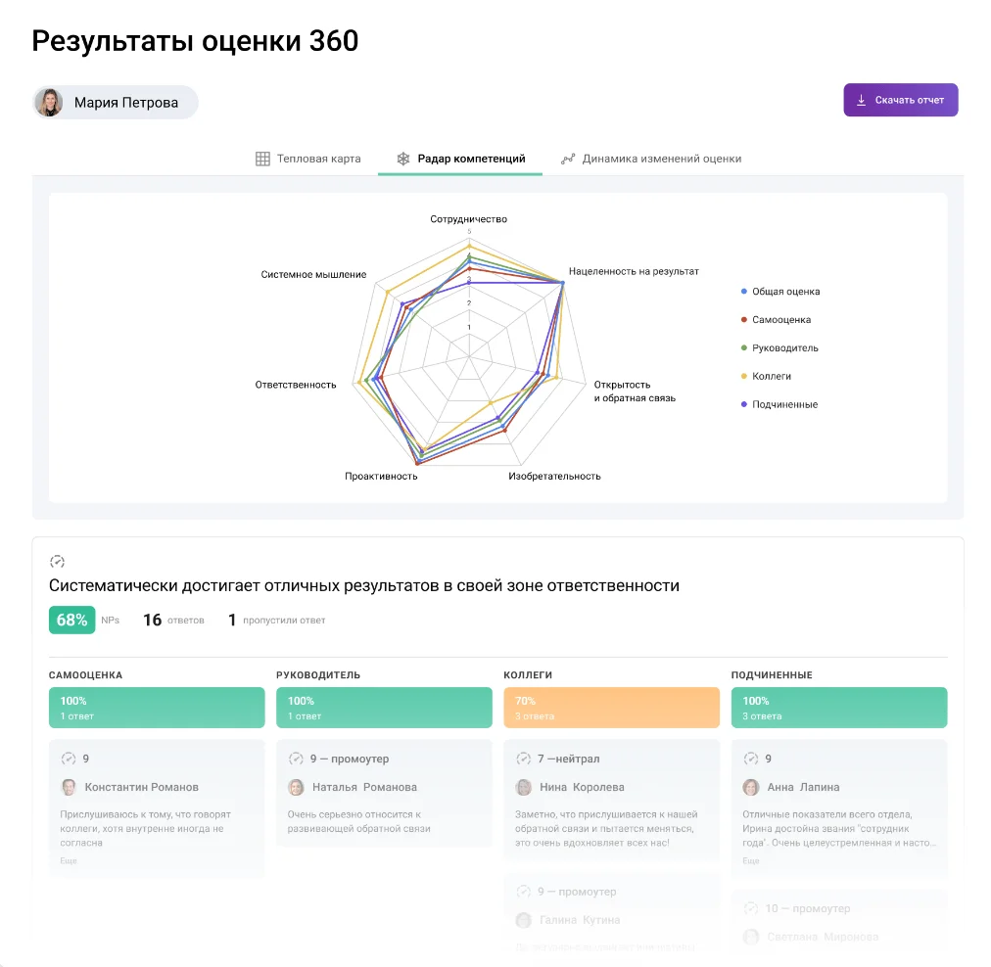Screen dimensions: 991x967
Task: Click the download arrow icon
Action: click(862, 100)
